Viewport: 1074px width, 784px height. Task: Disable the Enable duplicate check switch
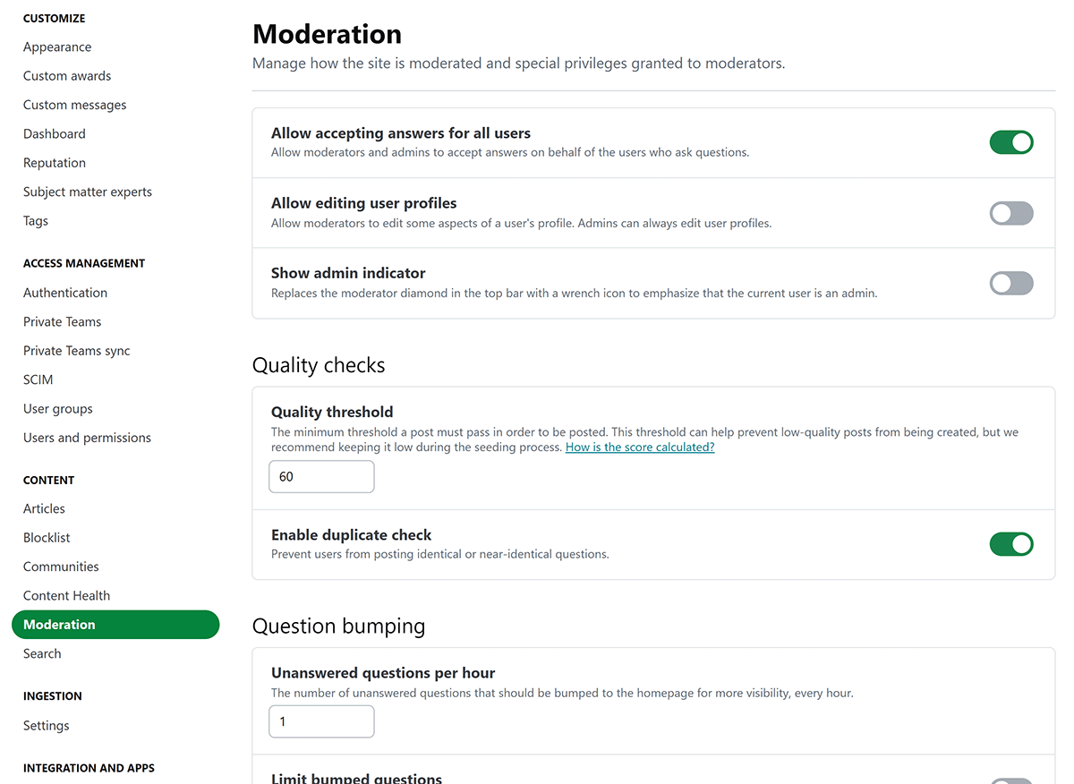(1011, 544)
